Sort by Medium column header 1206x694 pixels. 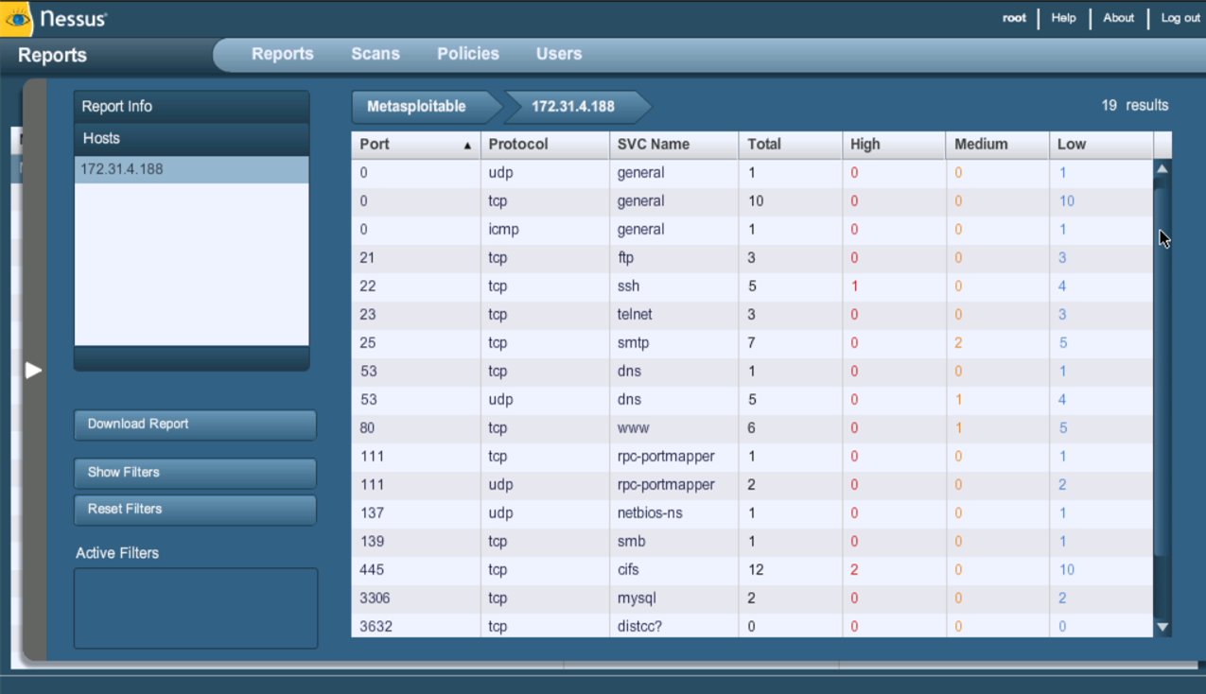click(997, 145)
